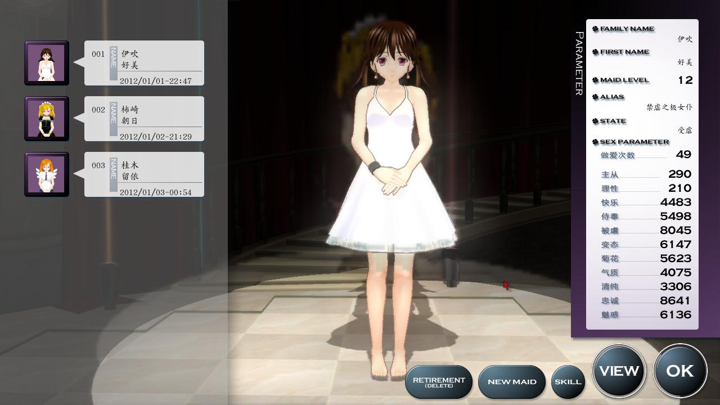Screen dimensions: 720x405
Task: Click the ALIAS label
Action: pos(612,97)
